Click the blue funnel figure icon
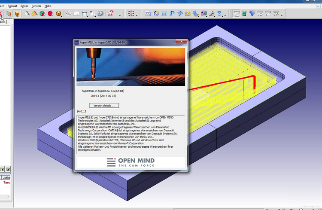This screenshot has height=210, width=322. (180, 14)
